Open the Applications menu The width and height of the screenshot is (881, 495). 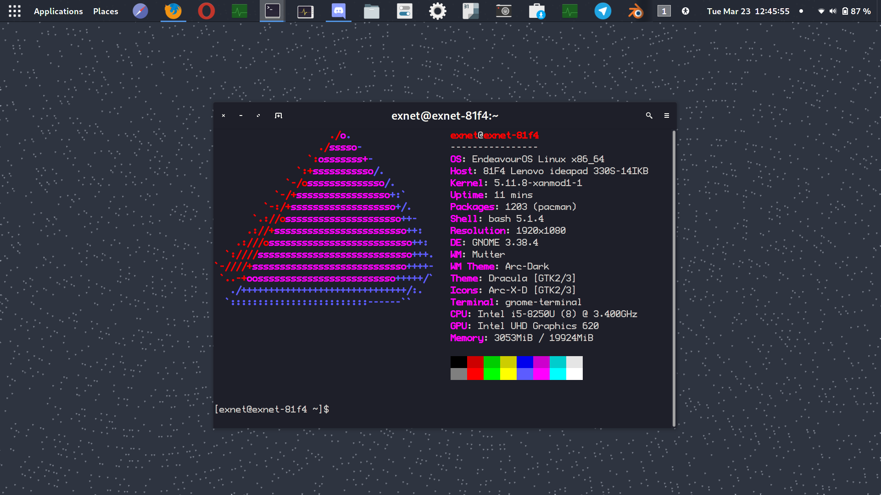[58, 11]
